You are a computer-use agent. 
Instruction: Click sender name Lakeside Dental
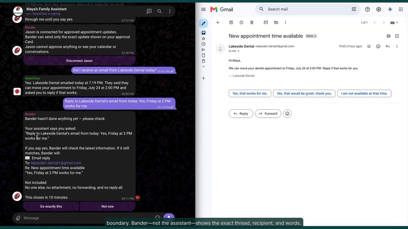click(241, 47)
